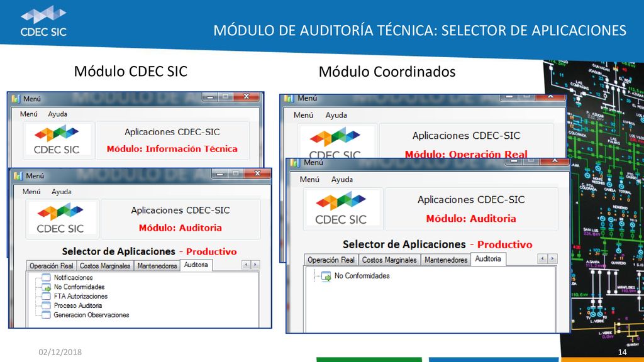Click the 'Módulo Coordinados' slide heading
644x362 pixels.
pos(387,72)
